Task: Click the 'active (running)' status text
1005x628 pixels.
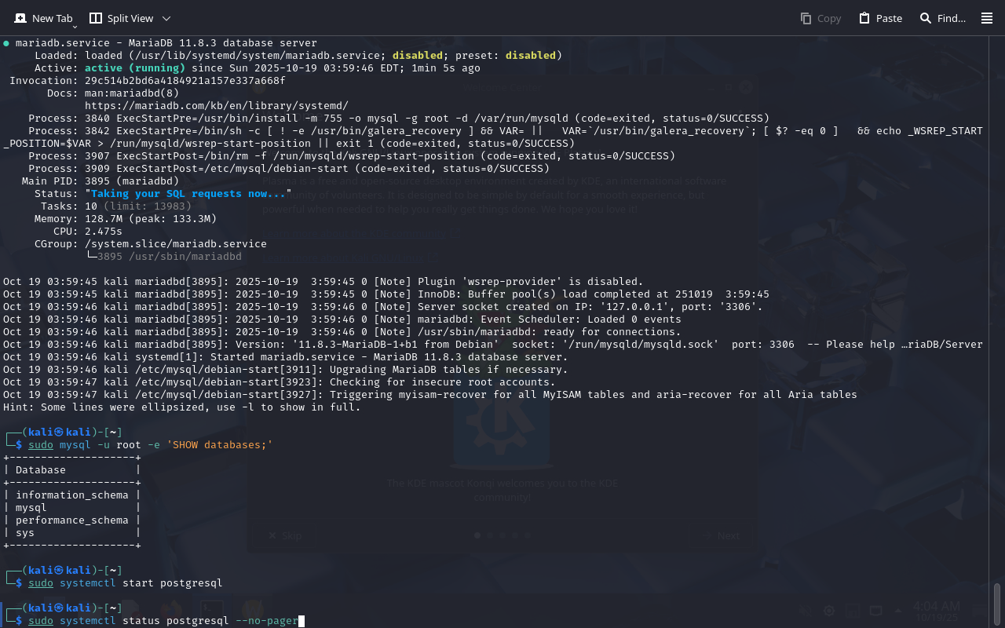Action: click(134, 68)
